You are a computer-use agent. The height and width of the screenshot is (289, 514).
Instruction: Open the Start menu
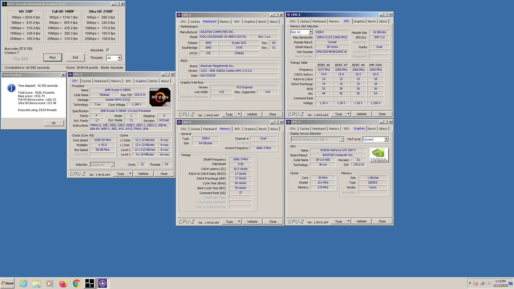tap(7, 283)
